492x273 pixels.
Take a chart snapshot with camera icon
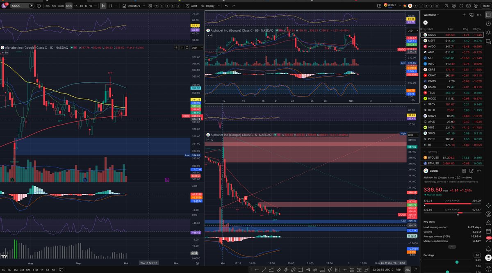[468, 6]
